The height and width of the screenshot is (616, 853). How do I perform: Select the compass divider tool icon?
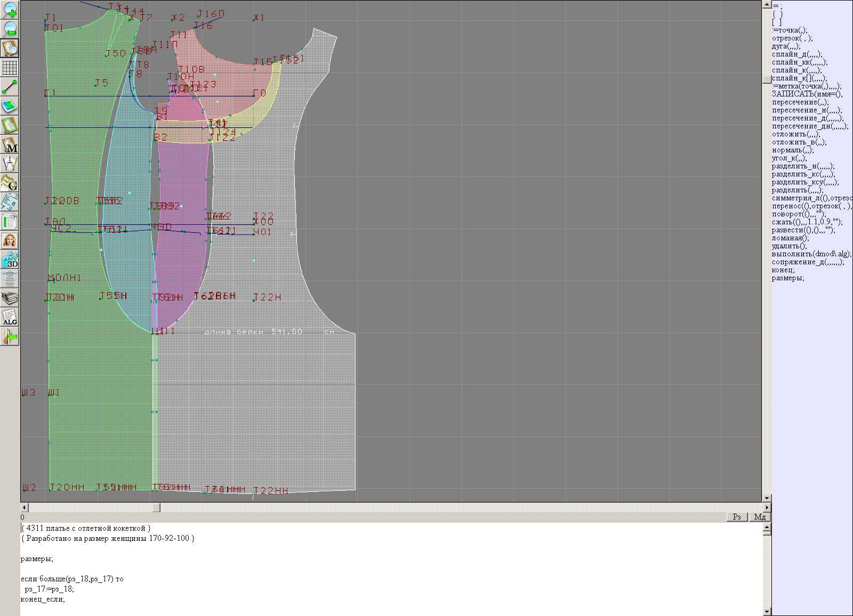10,164
